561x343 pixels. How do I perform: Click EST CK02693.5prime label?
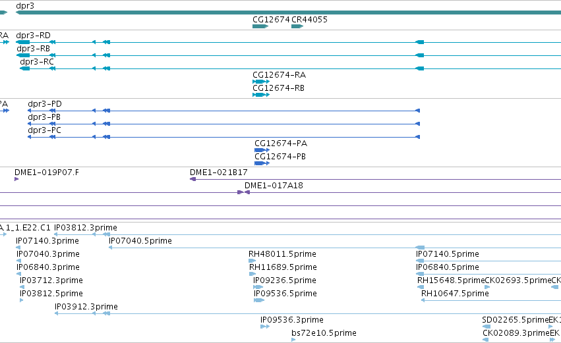(518, 280)
